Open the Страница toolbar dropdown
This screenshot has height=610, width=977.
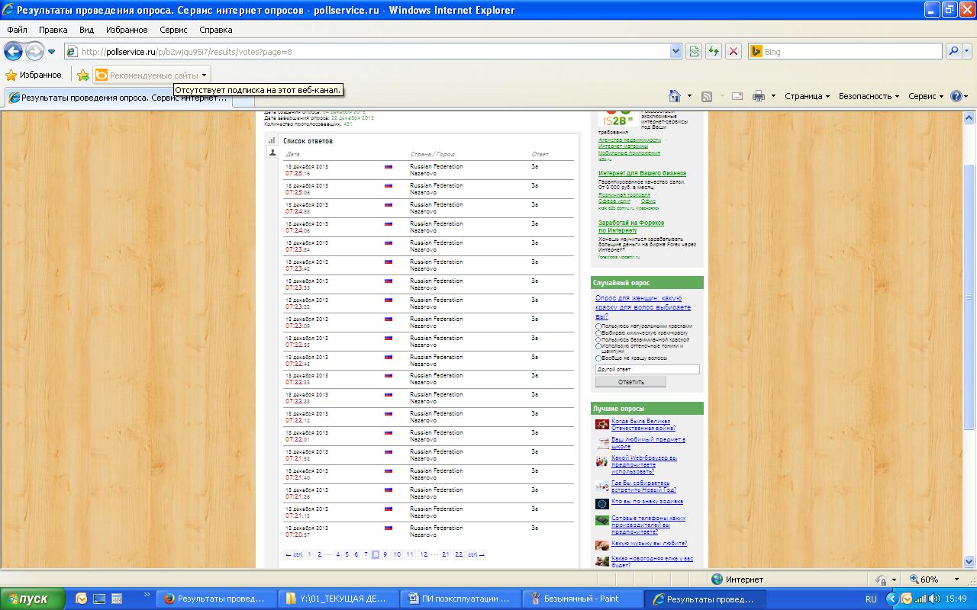(807, 96)
